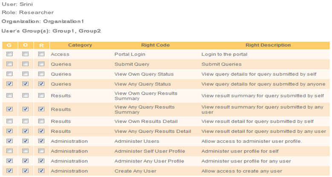Uncheck O box for View Any Query Results Summary

coord(26,109)
